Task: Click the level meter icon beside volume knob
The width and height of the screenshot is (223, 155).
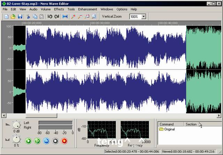Action: 8,124
